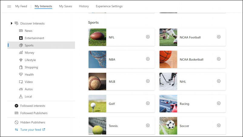The image size is (243, 137).
Task: Open Lifestyle via its diamond icon
Action: tap(21, 60)
